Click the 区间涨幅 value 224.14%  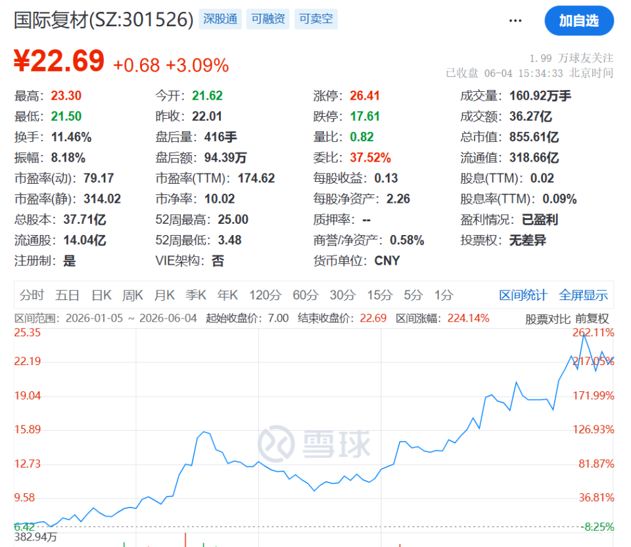tap(469, 318)
